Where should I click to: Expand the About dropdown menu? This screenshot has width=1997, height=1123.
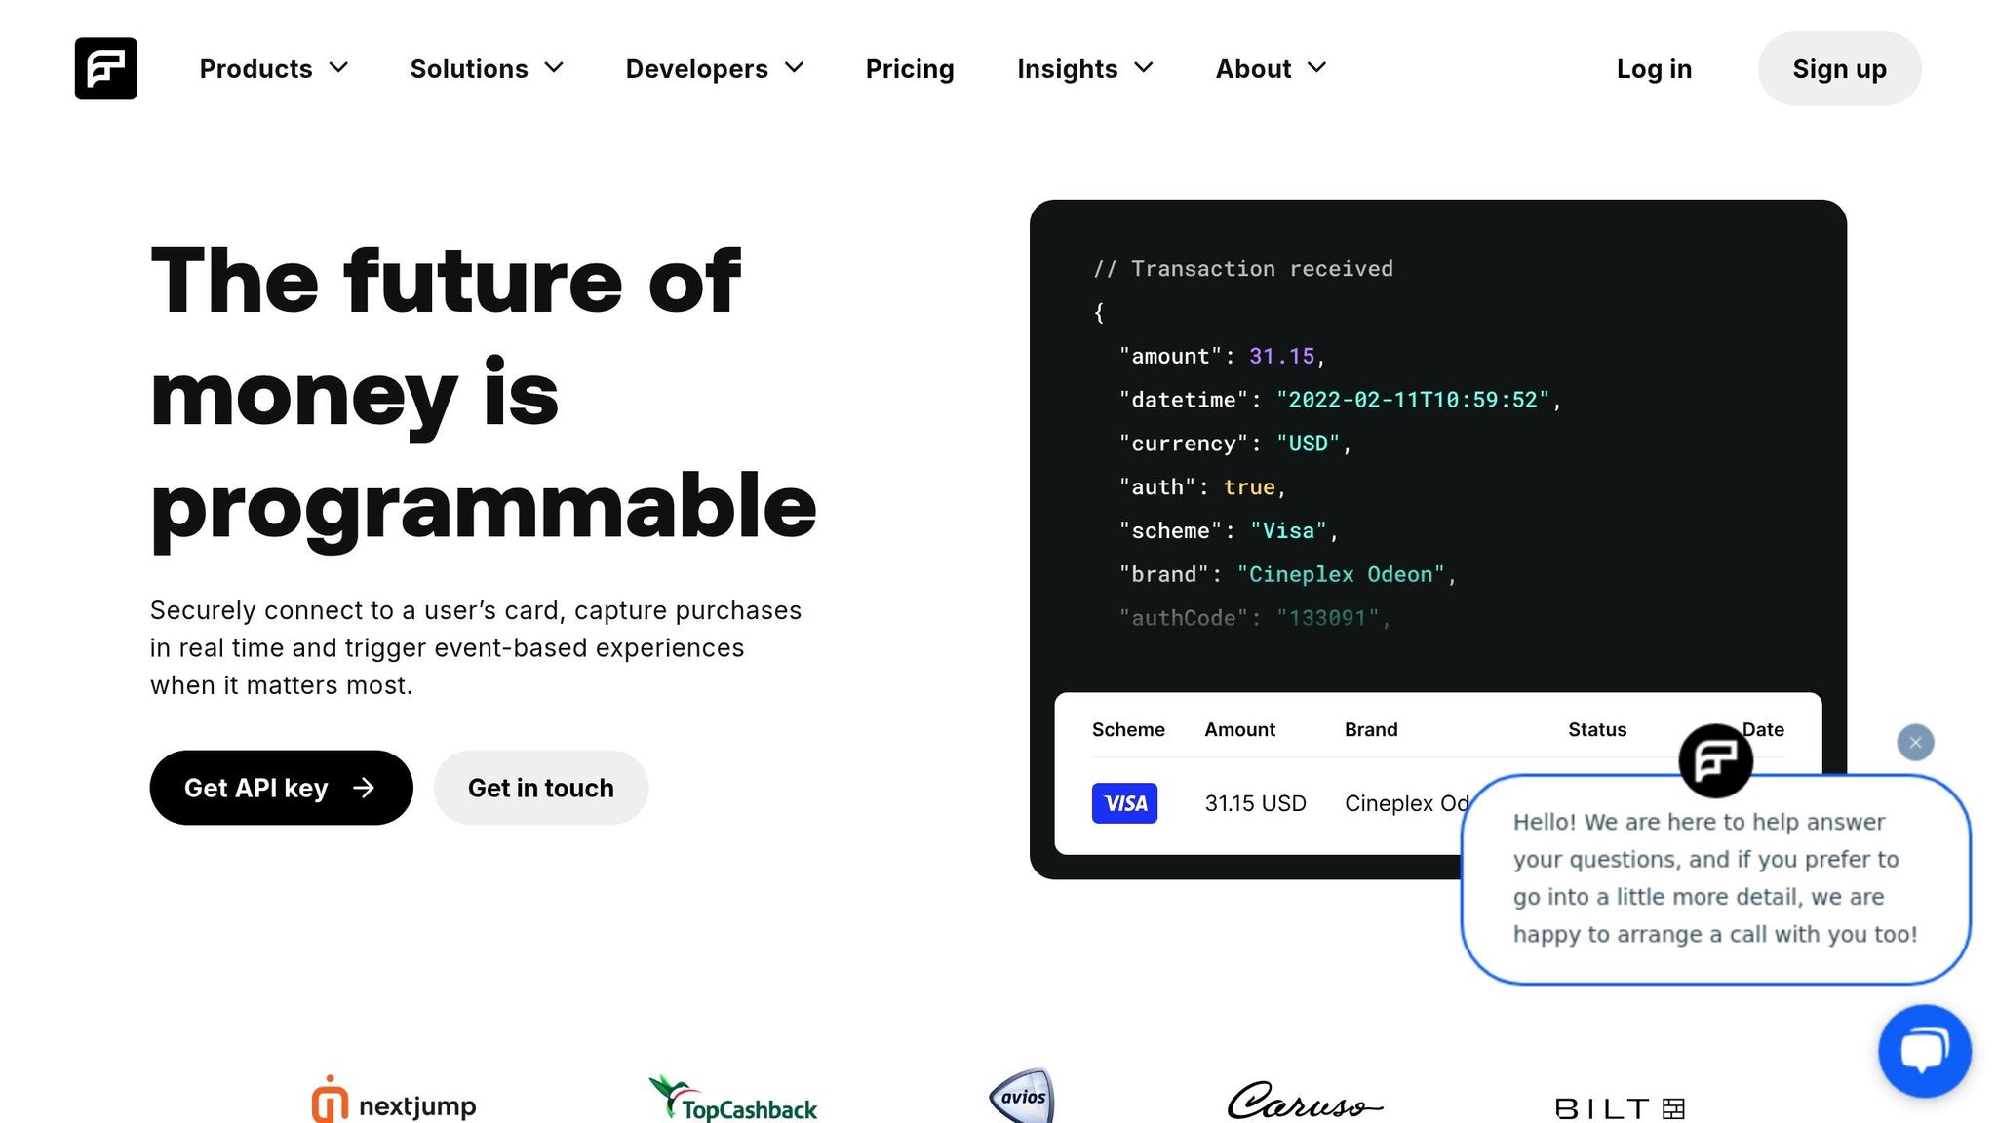pyautogui.click(x=1271, y=69)
